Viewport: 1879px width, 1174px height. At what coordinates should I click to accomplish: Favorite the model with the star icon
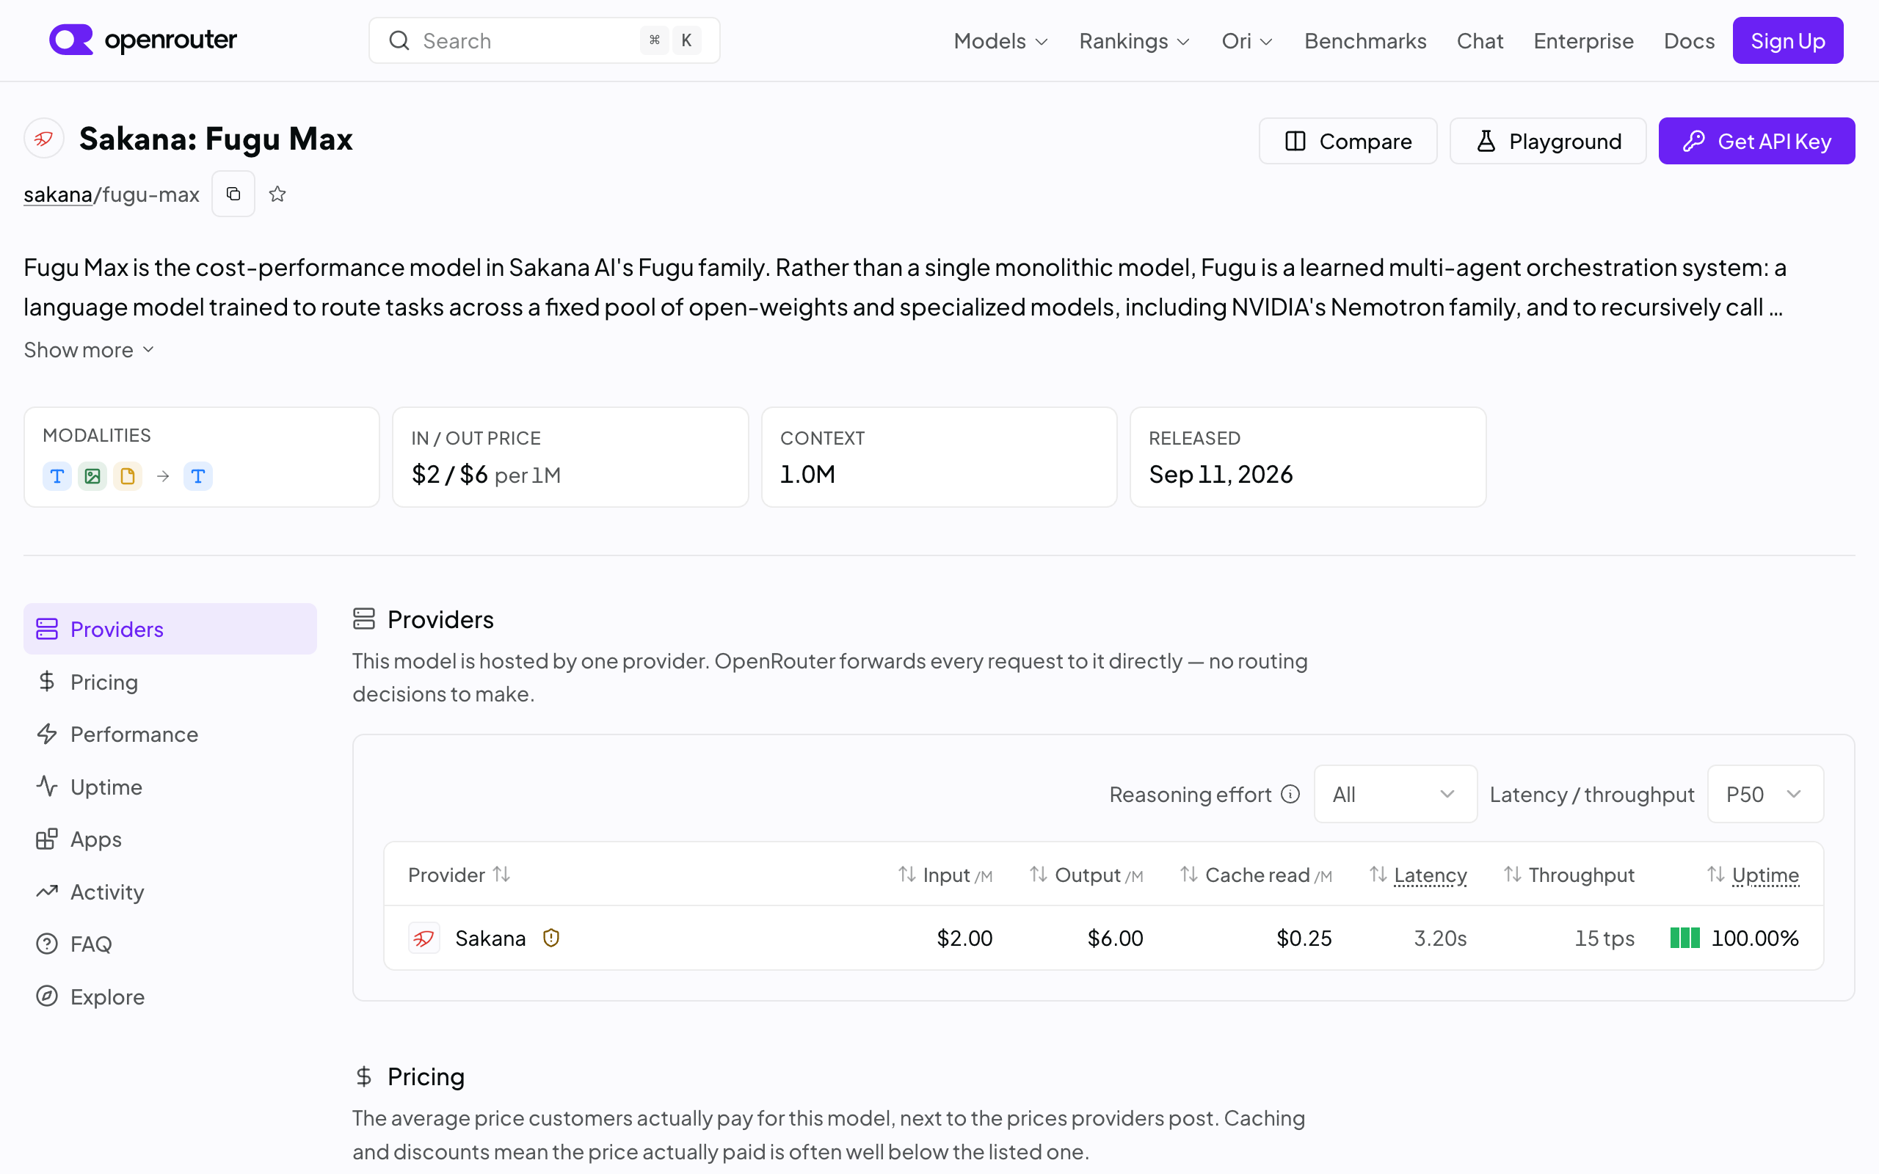point(277,194)
